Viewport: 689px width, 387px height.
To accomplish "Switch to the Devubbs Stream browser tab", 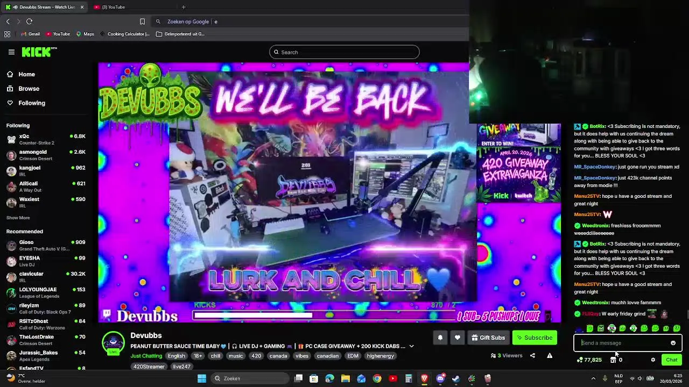I will point(46,7).
